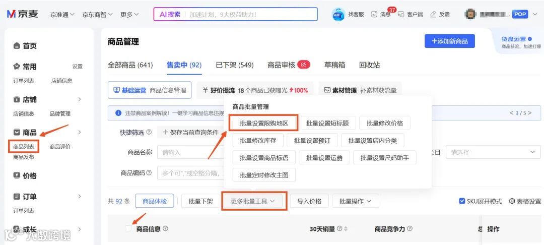The height and width of the screenshot is (245, 544).
Task: Expand the 商品 sidebar section chevron
Action: coord(80,132)
